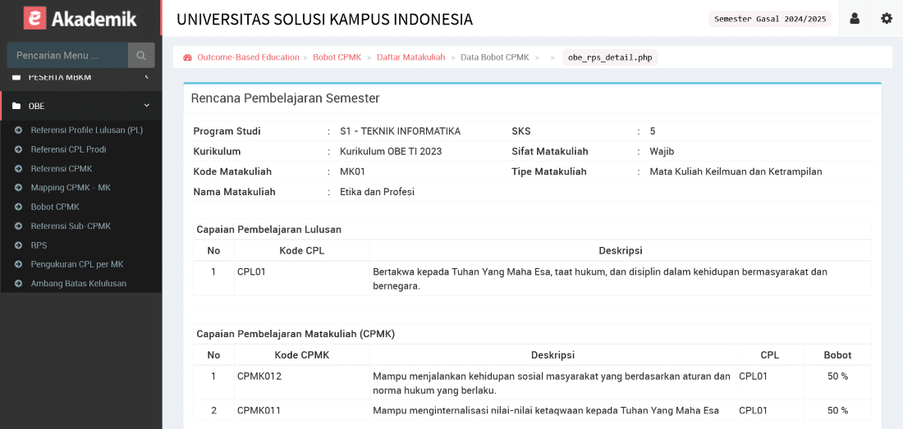
Task: Open Mapping CPMK - MK menu item
Action: point(71,188)
